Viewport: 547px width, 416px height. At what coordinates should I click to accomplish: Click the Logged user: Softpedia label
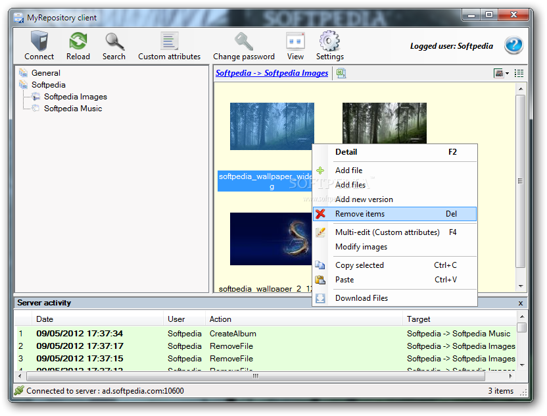(x=452, y=46)
